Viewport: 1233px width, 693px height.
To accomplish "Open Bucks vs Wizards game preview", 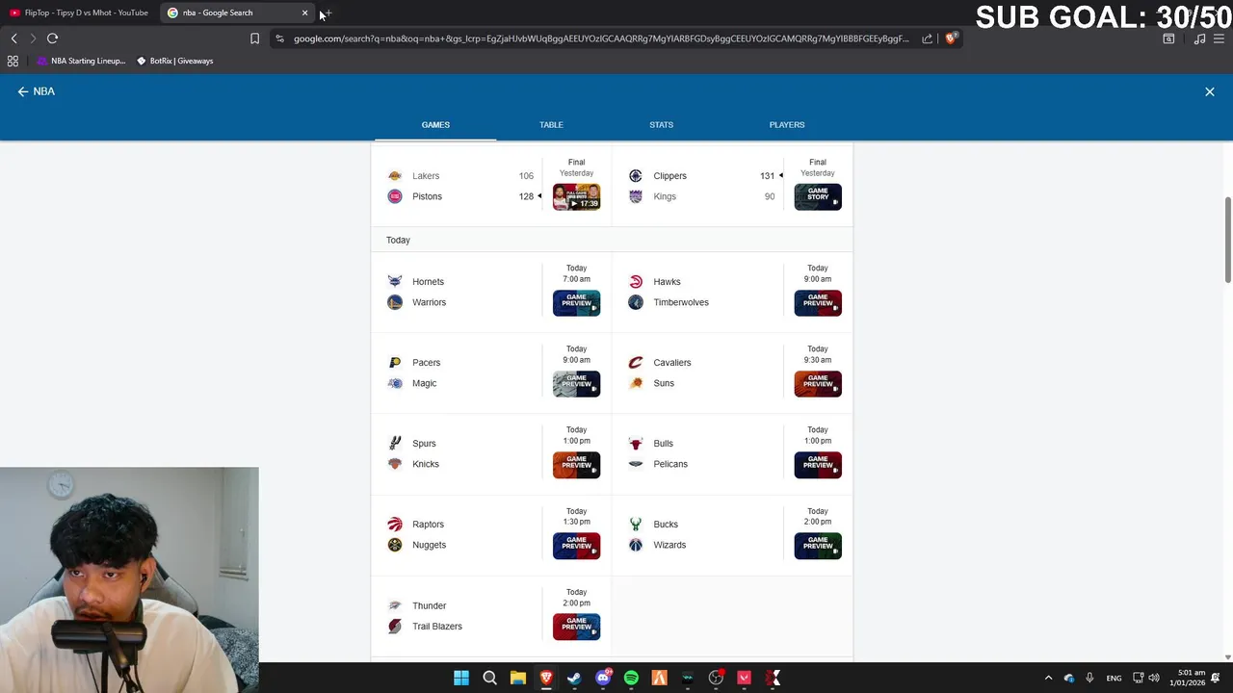I will click(818, 546).
